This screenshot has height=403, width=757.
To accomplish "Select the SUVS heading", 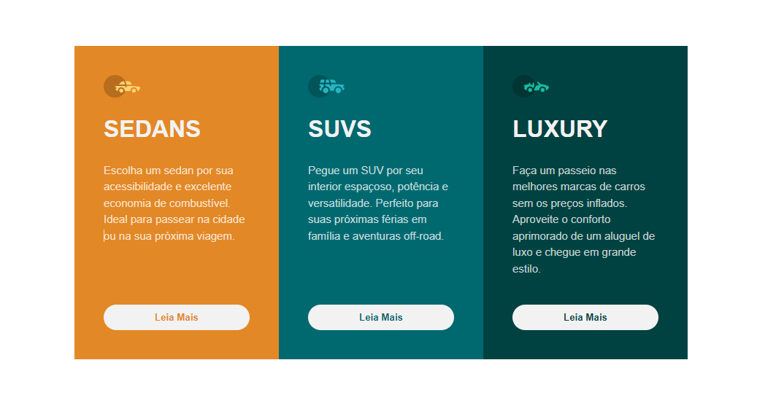I will click(340, 129).
